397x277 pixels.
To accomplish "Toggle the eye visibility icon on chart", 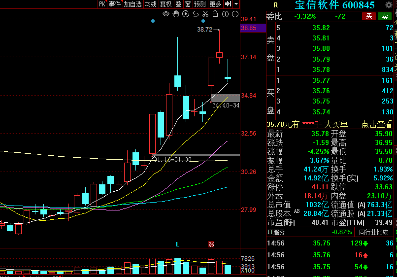I will coord(166,14).
